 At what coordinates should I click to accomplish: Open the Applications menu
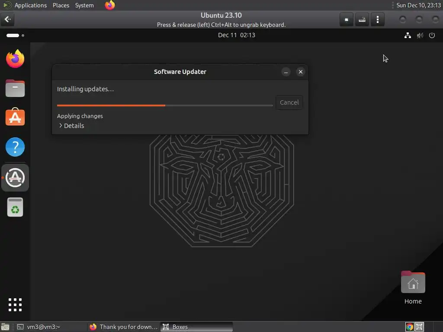(x=31, y=5)
